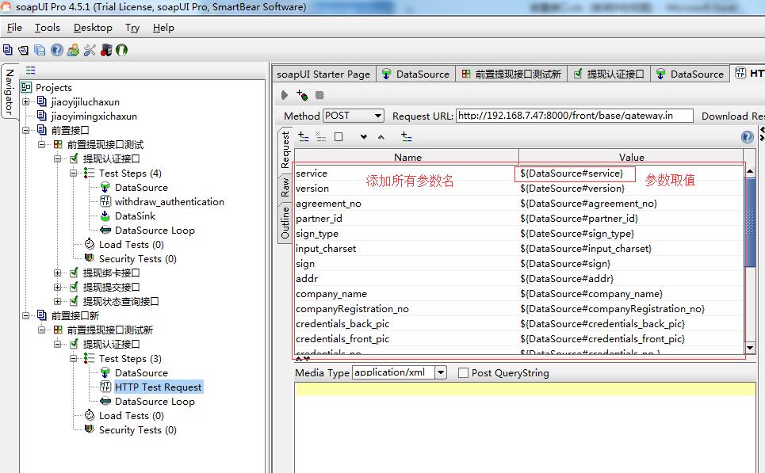
Task: Click the save all projects icon in toolbar
Action: point(39,50)
